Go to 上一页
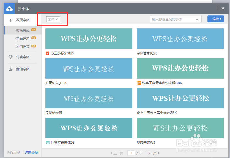 point(117,153)
